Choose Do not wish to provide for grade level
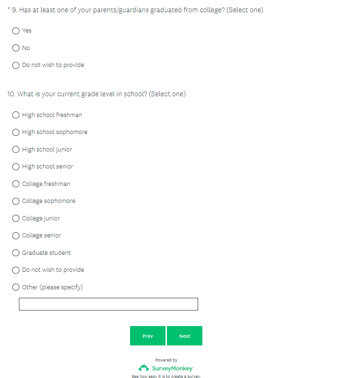 (16, 270)
